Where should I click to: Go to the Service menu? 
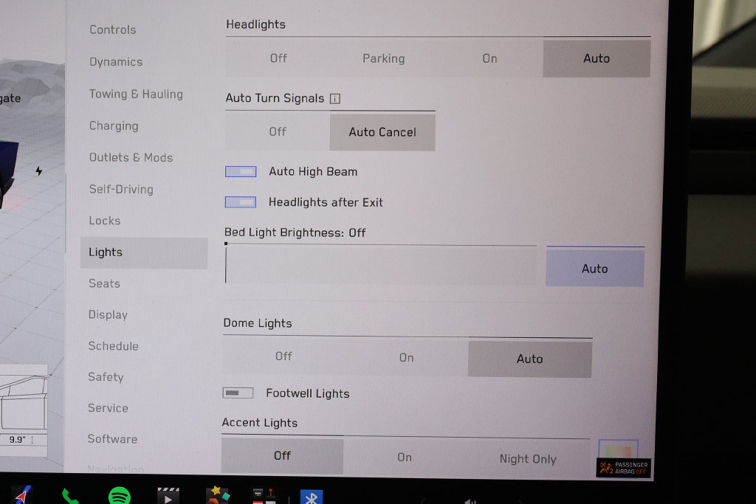[x=108, y=408]
